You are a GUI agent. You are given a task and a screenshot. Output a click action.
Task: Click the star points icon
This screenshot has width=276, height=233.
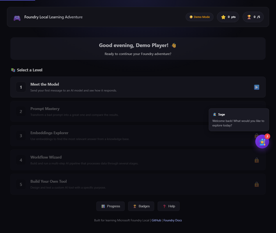tap(223, 17)
